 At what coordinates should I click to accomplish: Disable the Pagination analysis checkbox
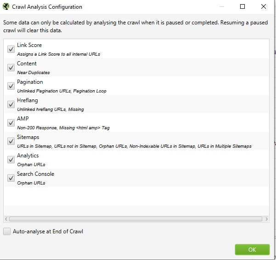[x=11, y=86]
